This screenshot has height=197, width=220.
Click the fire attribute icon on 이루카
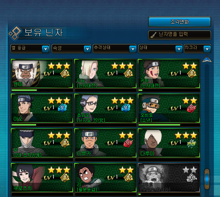(x=128, y=143)
